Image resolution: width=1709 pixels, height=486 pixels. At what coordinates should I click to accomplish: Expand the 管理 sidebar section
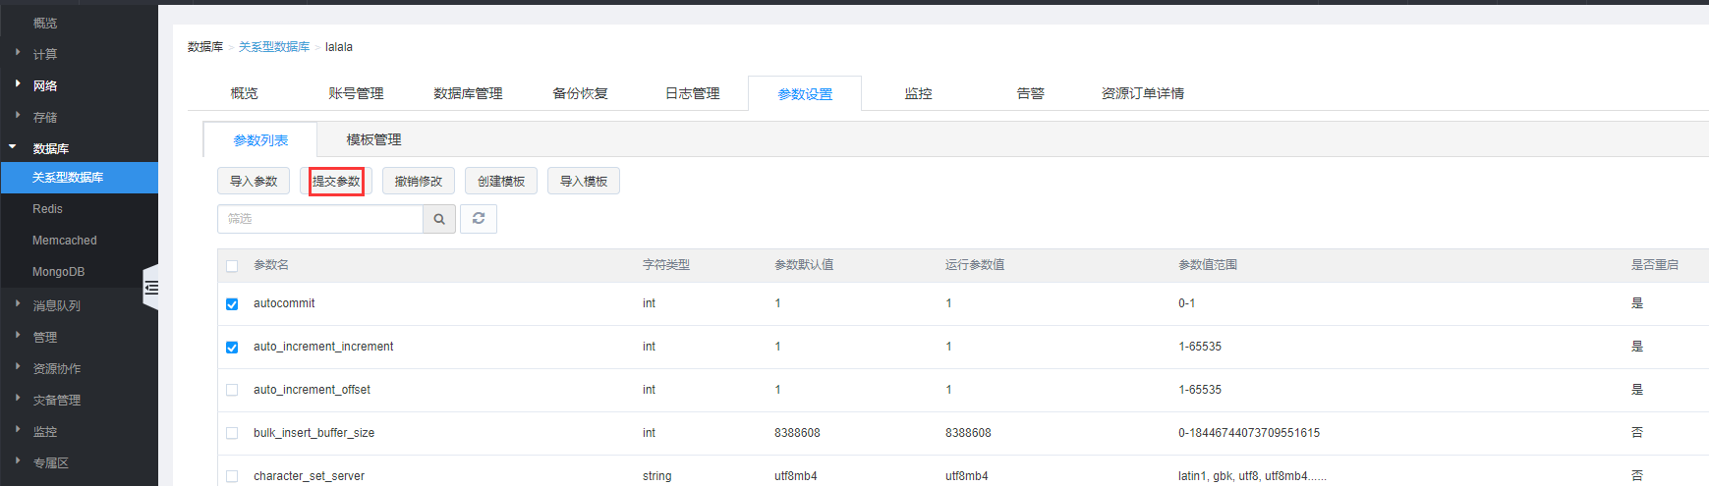coord(45,337)
